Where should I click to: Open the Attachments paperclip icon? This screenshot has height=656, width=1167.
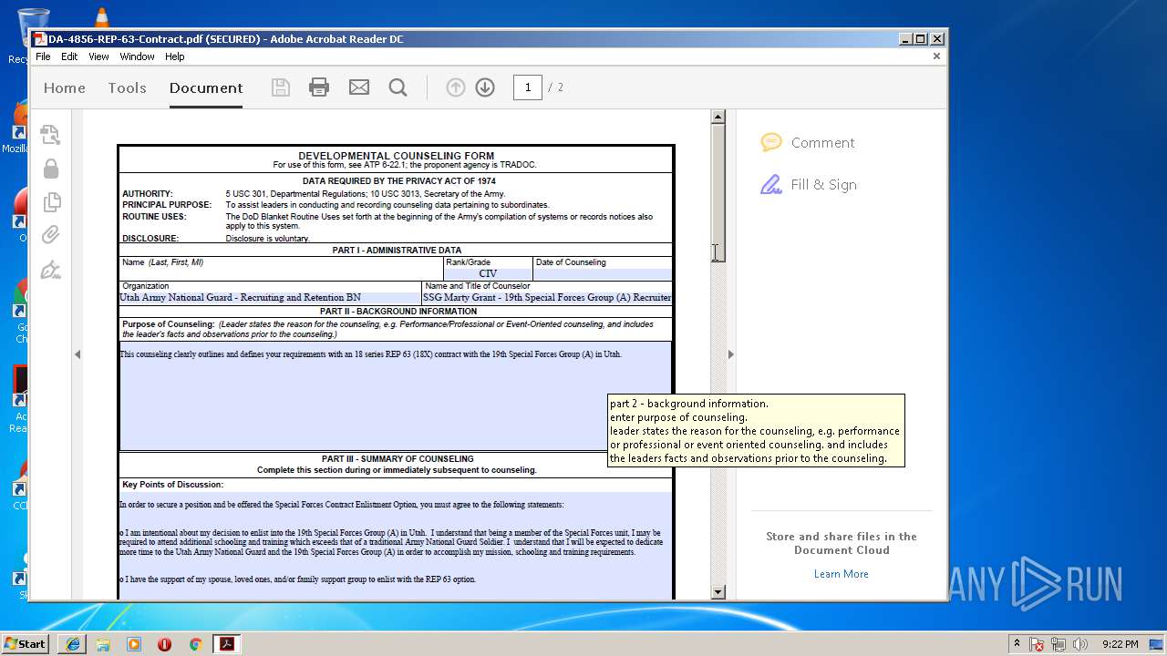(x=51, y=235)
